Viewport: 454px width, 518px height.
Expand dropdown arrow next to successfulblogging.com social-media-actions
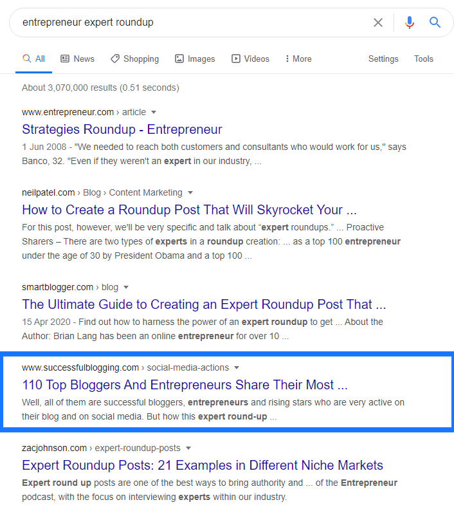point(237,367)
